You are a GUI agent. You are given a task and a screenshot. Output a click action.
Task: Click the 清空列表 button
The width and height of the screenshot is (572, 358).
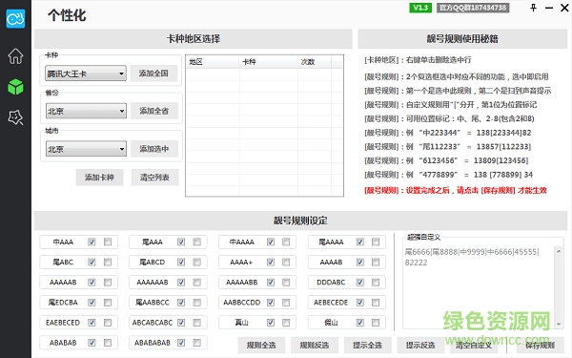154,178
